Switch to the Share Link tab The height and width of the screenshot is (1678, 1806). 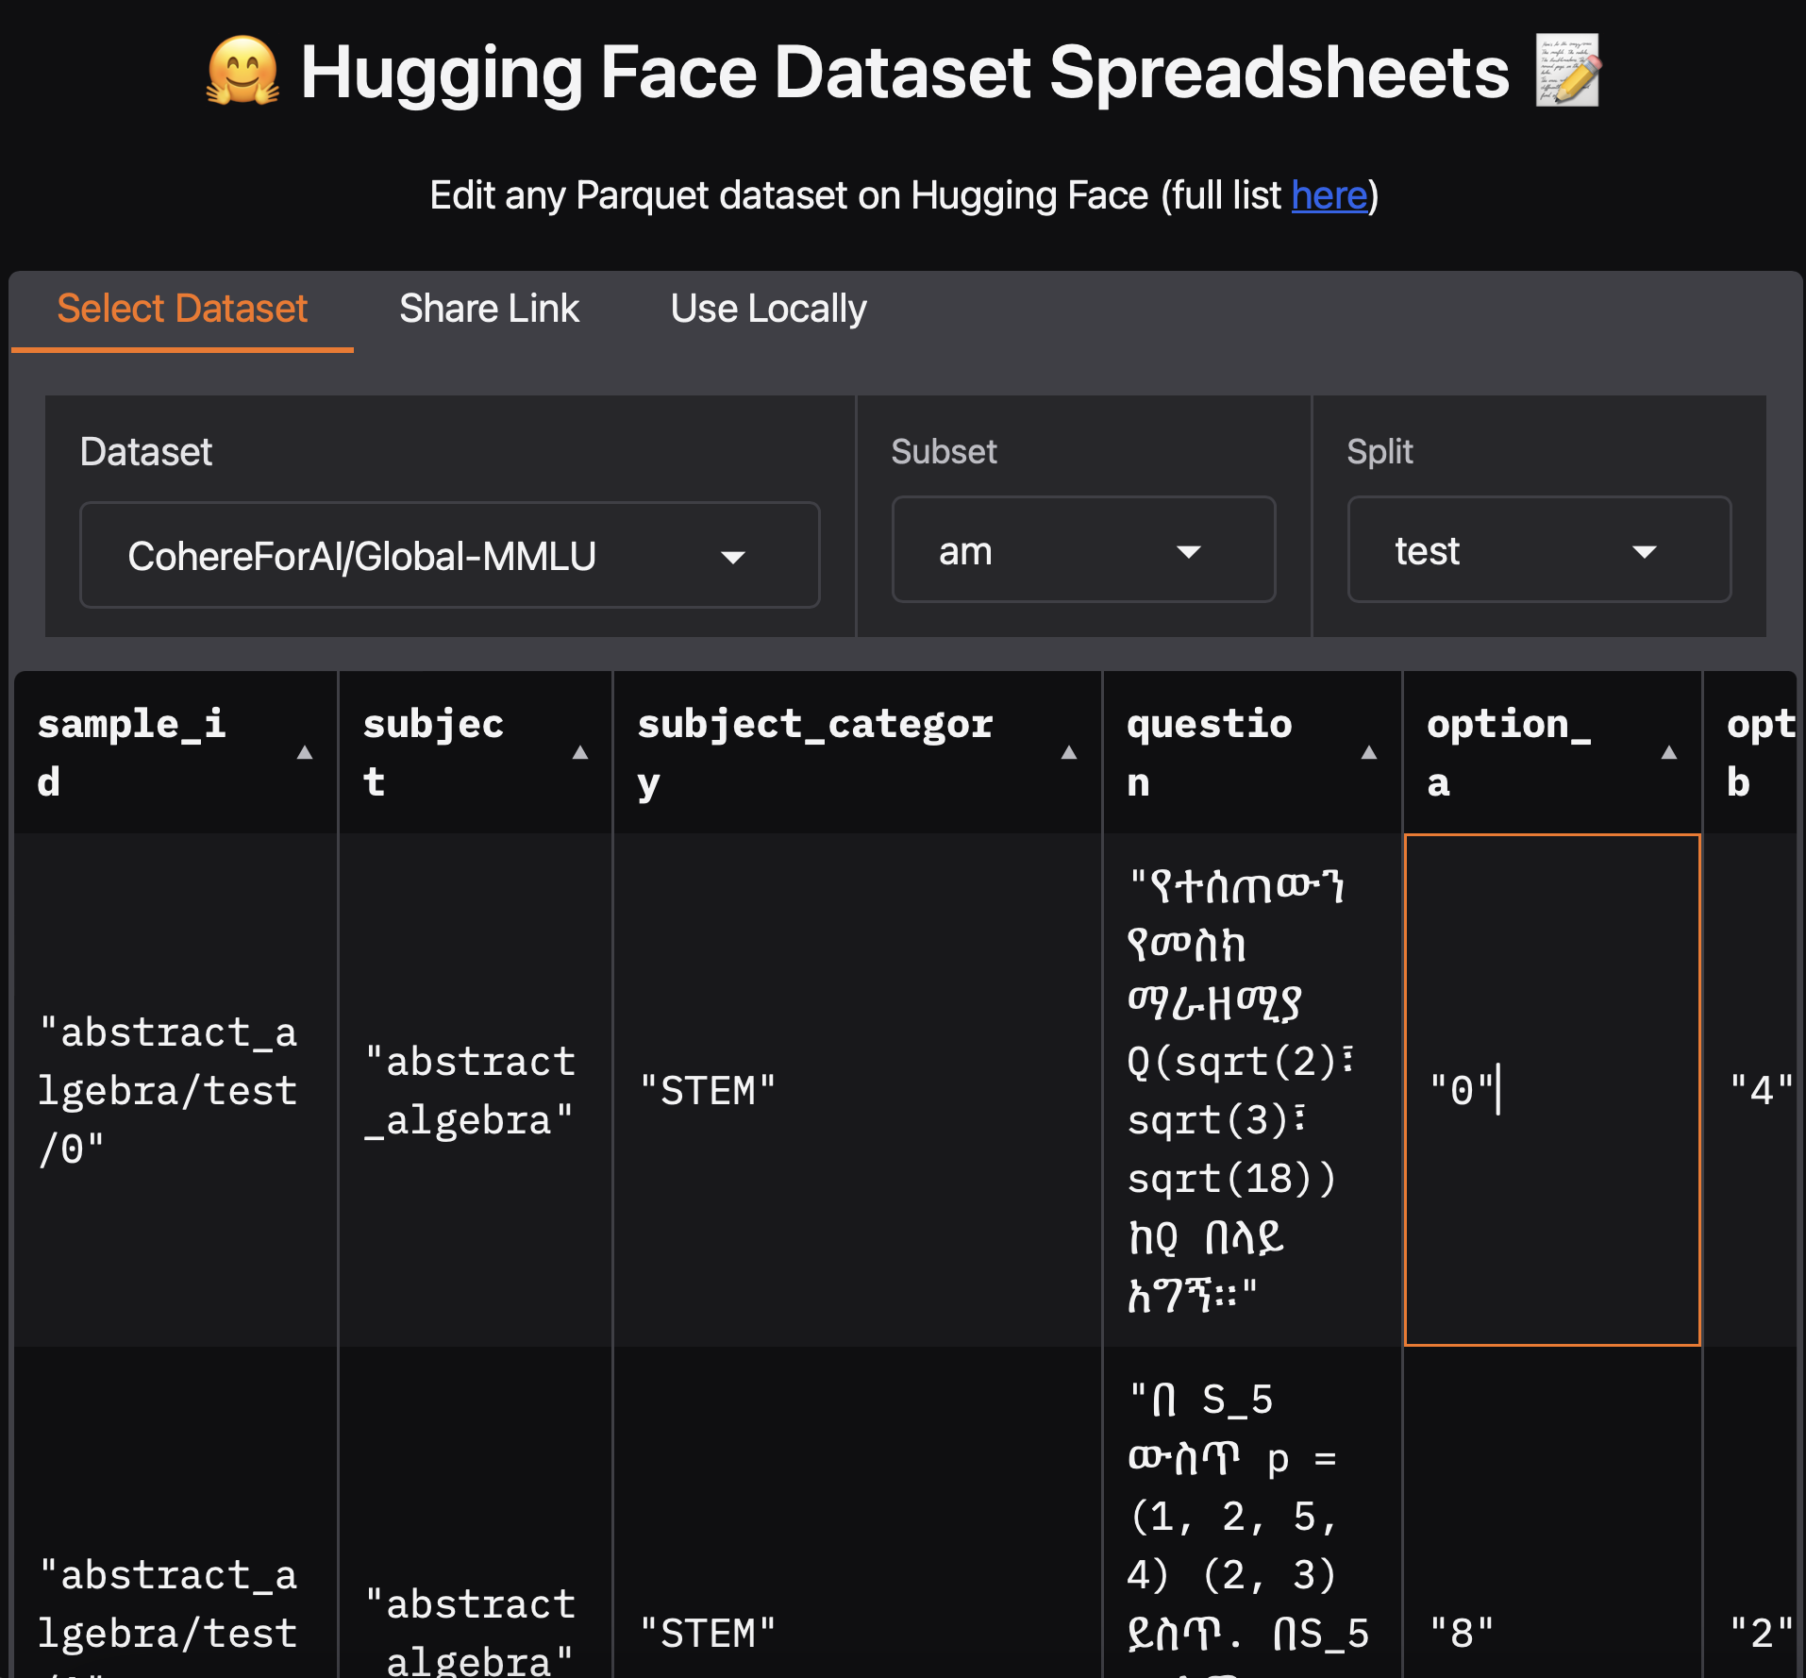[x=489, y=310]
